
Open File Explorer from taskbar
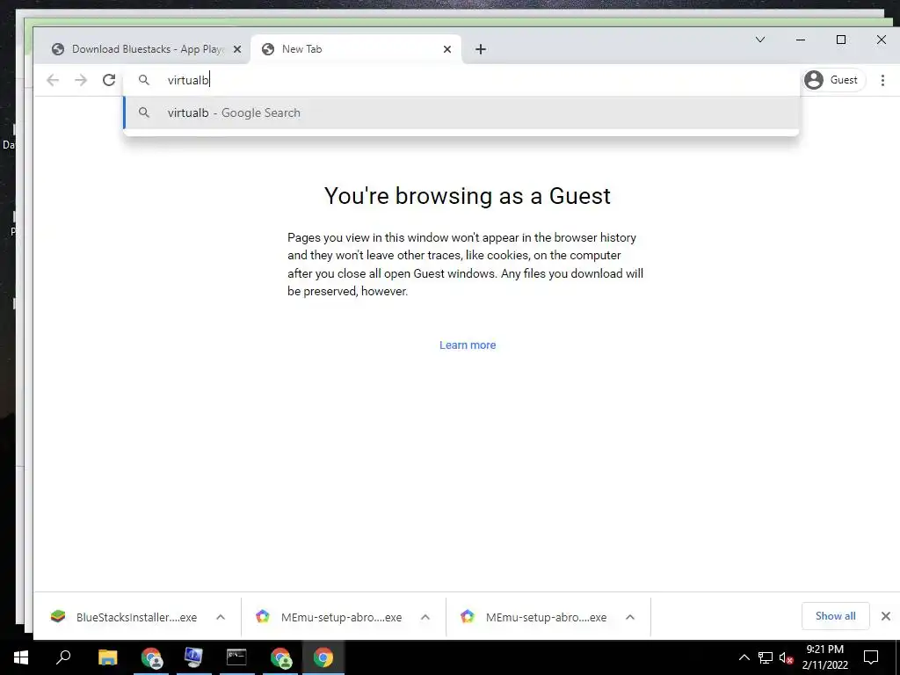[x=108, y=657]
